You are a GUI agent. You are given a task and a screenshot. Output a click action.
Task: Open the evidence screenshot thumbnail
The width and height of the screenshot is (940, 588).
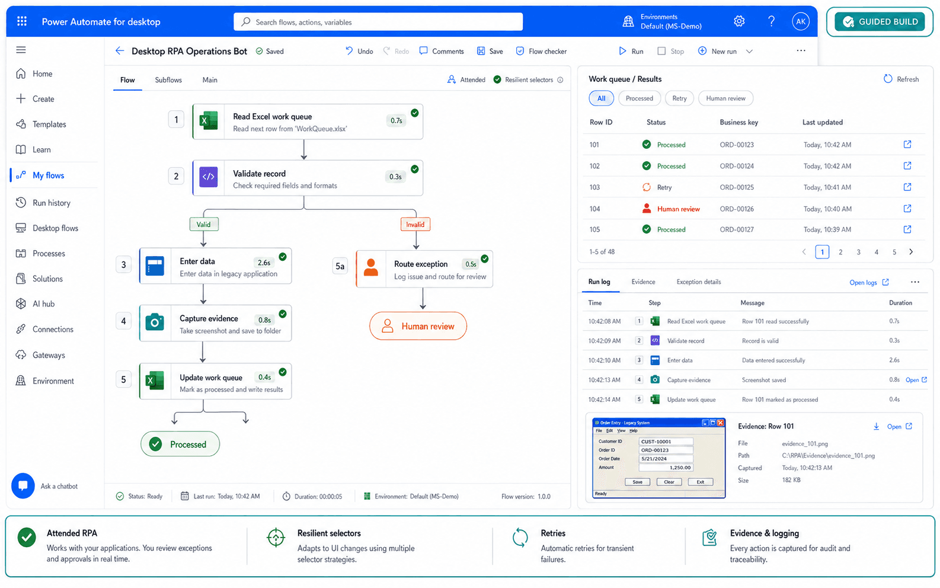pyautogui.click(x=658, y=458)
